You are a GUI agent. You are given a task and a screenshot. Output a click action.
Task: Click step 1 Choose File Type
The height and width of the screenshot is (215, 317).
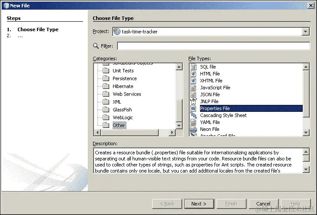point(38,29)
